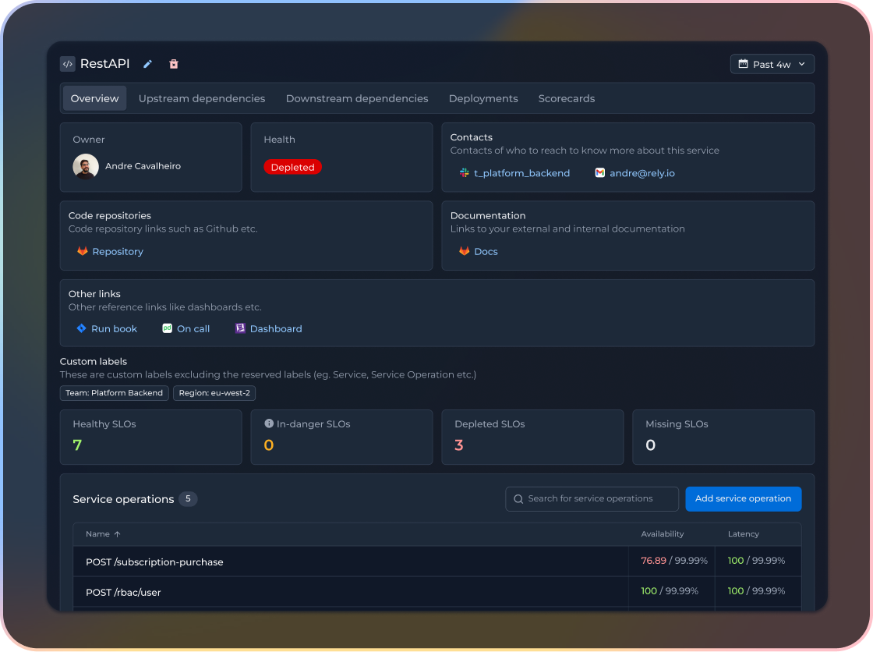Click Andre Cavalheiro's avatar photo
Image resolution: width=873 pixels, height=652 pixels.
pyautogui.click(x=86, y=166)
